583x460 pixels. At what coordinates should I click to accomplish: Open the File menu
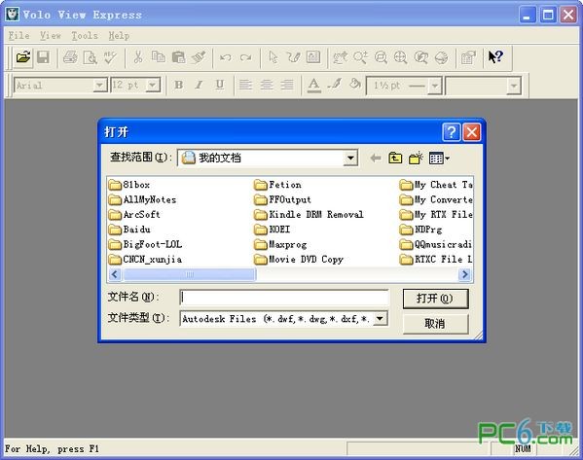pos(18,36)
